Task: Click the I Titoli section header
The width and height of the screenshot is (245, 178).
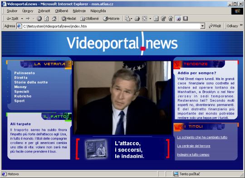Action: 199,127
